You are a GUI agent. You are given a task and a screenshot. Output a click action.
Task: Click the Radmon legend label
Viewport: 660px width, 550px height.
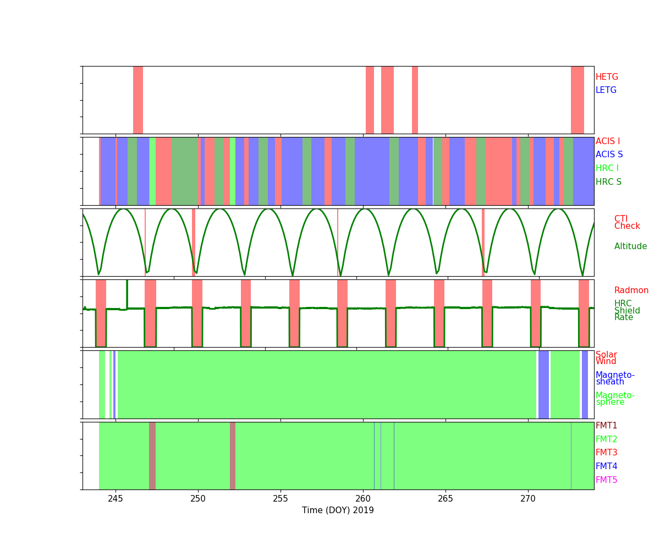click(631, 290)
